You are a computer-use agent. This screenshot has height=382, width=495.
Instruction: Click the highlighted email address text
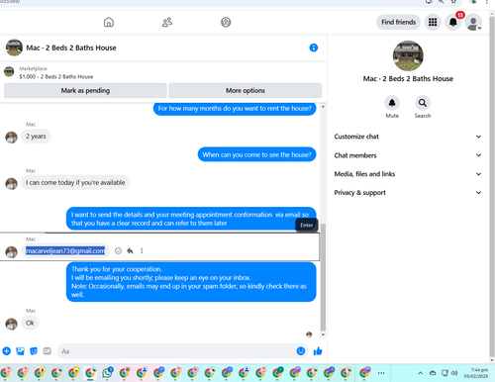click(65, 251)
